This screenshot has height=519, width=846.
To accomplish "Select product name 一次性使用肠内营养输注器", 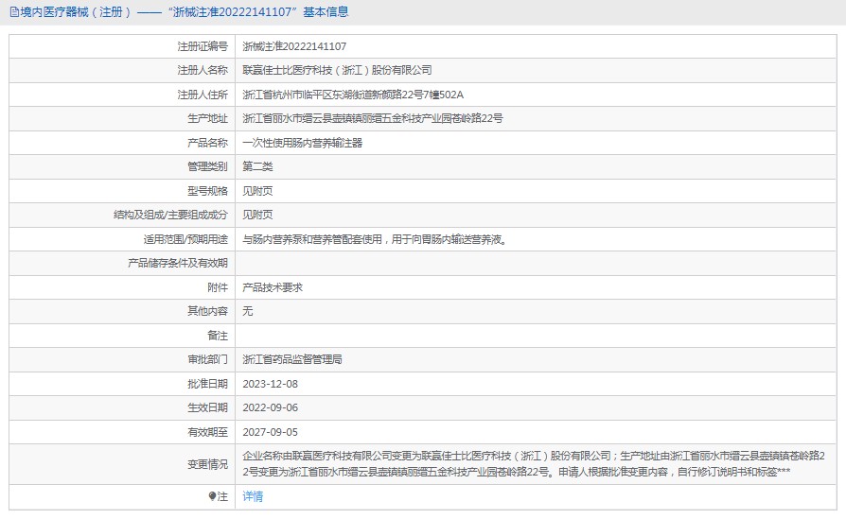I will [x=303, y=143].
